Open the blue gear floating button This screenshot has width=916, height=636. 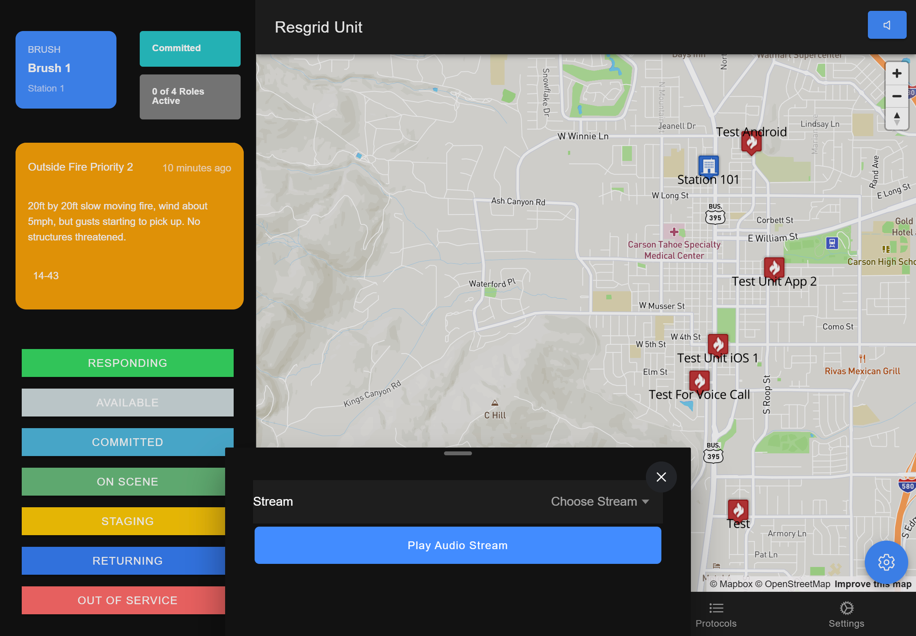[886, 562]
